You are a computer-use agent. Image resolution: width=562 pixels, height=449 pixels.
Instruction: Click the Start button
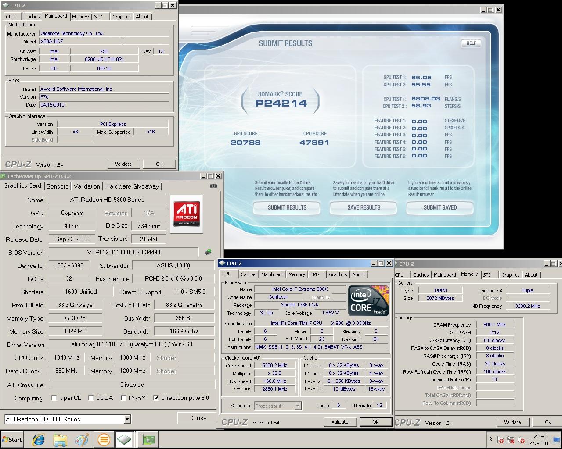12,440
